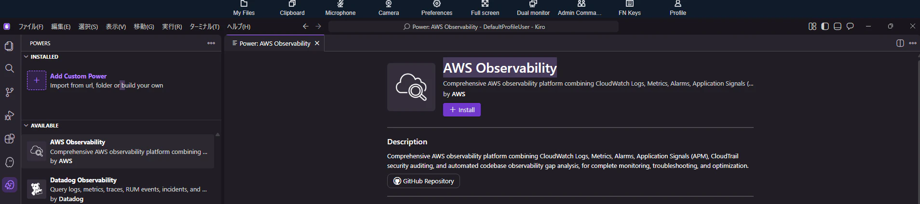Enable Dual monitor mode
This screenshot has height=204, width=920.
point(533,8)
